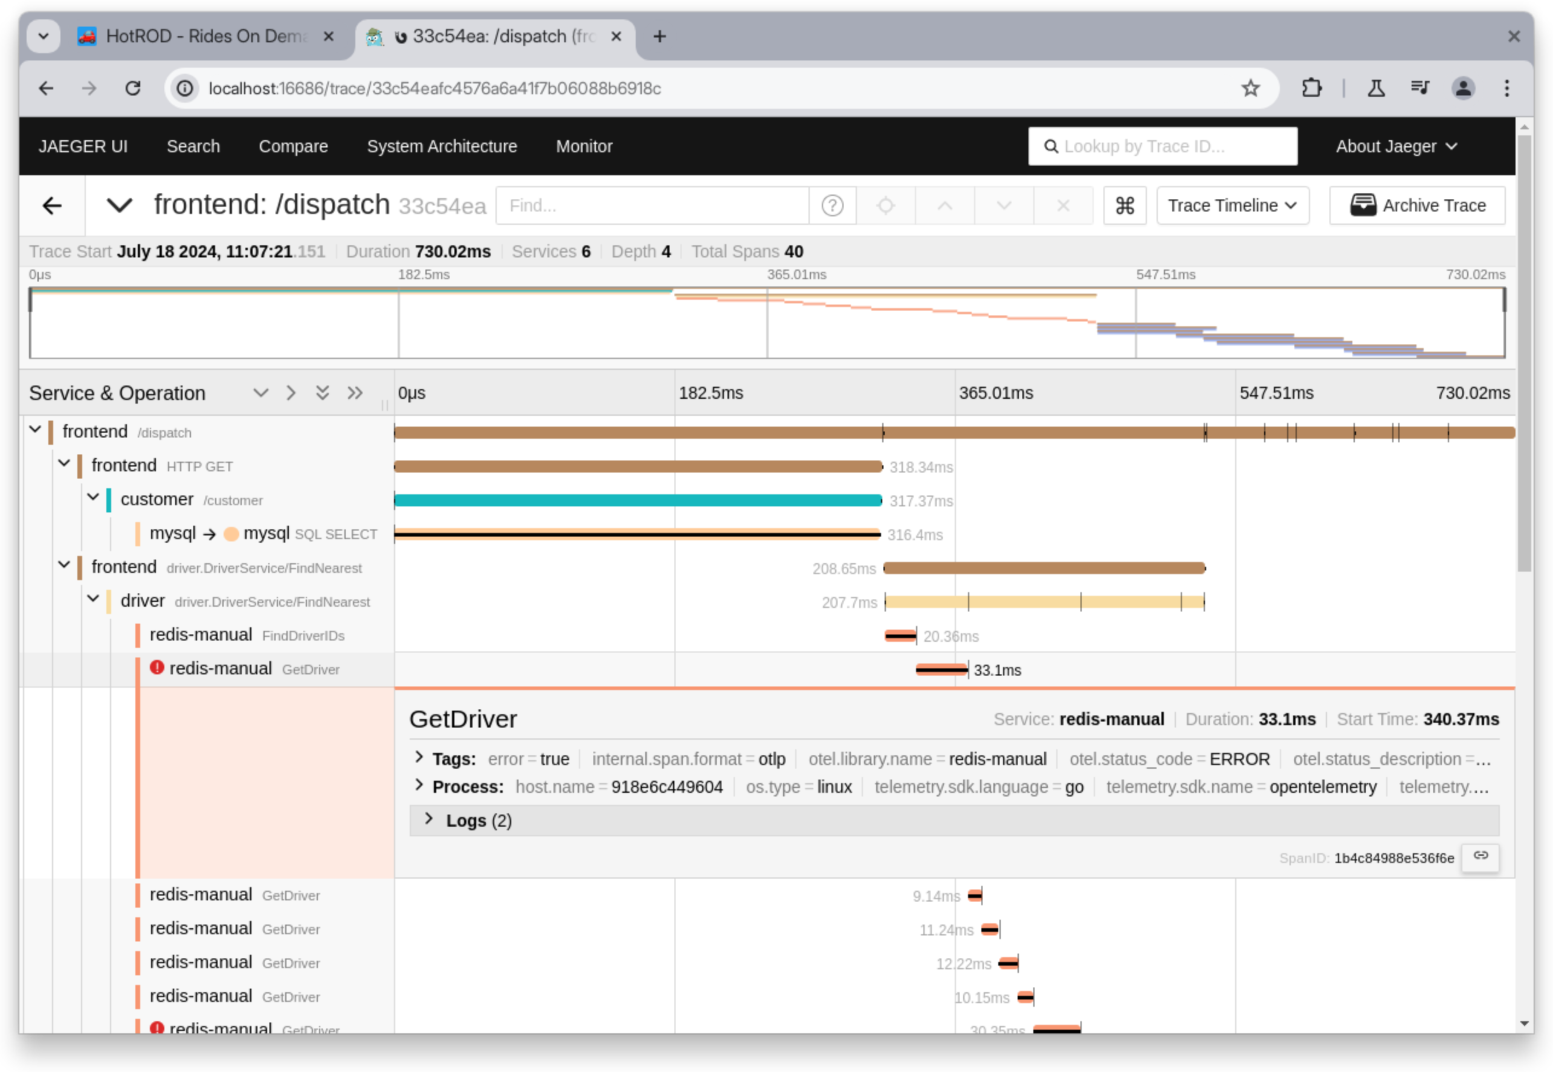Collapse the frontend /dispatch root span
The height and width of the screenshot is (1072, 1553).
pos(36,430)
